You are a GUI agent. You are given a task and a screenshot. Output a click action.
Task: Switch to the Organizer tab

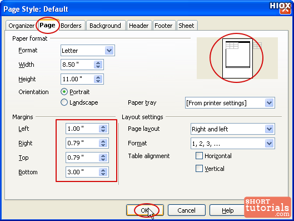[21, 26]
